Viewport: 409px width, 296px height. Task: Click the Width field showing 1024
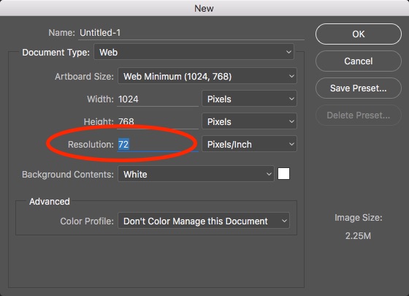158,99
